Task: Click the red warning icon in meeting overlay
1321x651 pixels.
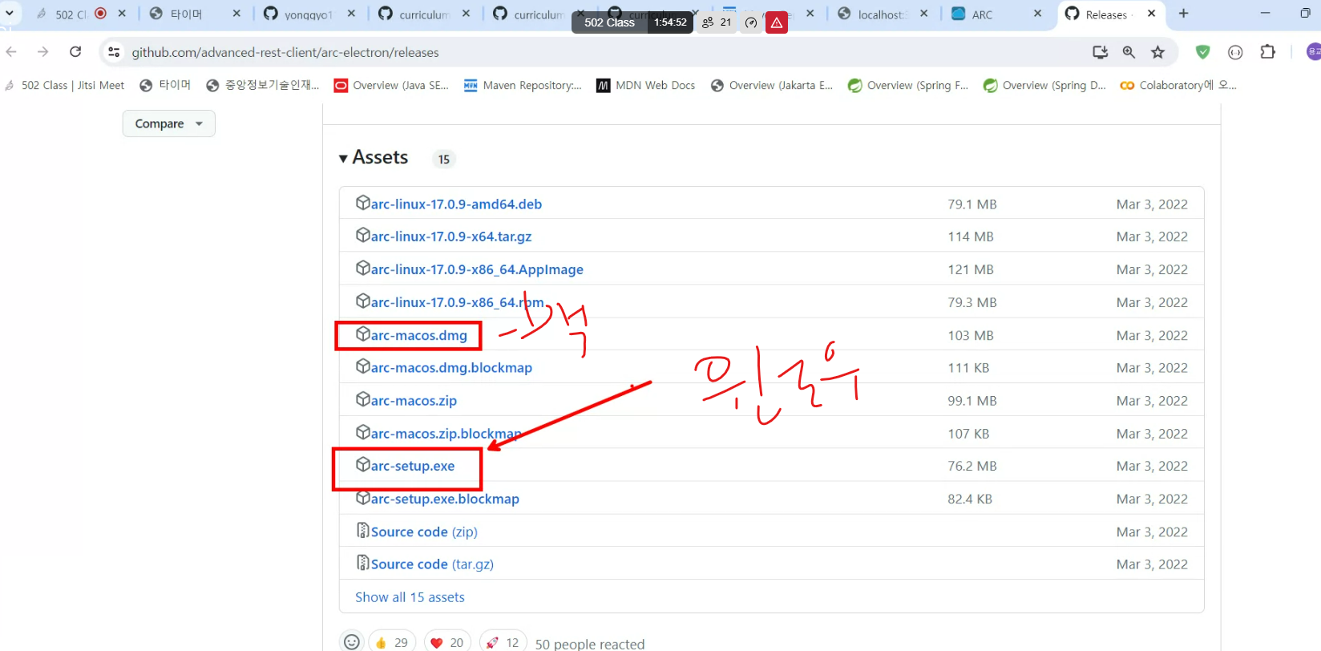Action: [x=776, y=22]
